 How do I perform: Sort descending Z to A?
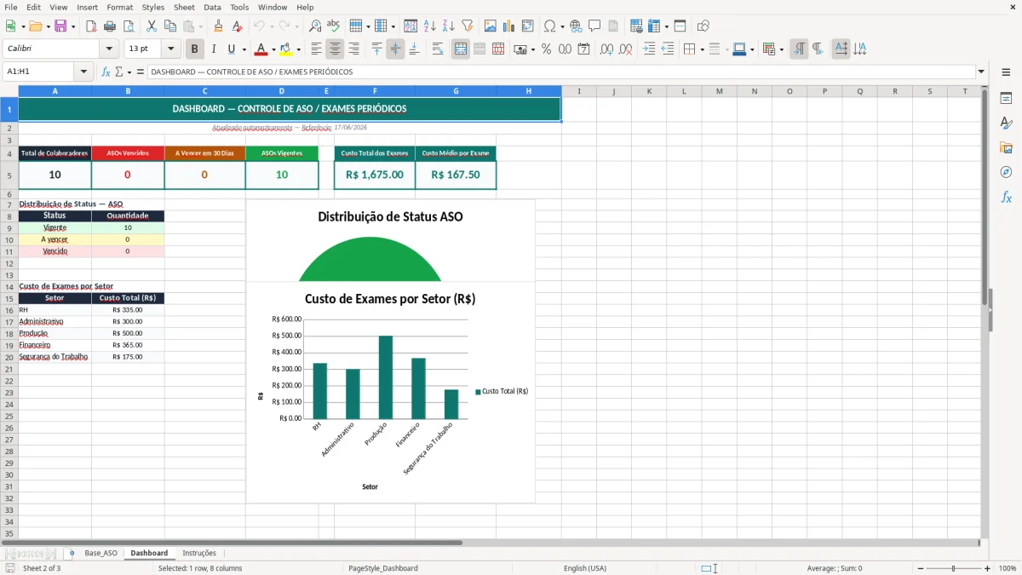point(448,26)
